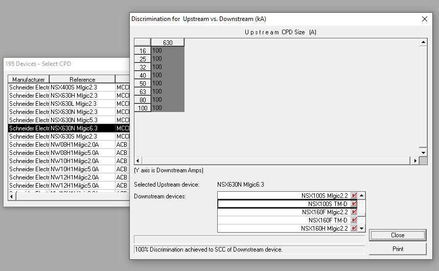Close the Discrimination dialog with X
The image size is (439, 271).
425,19
